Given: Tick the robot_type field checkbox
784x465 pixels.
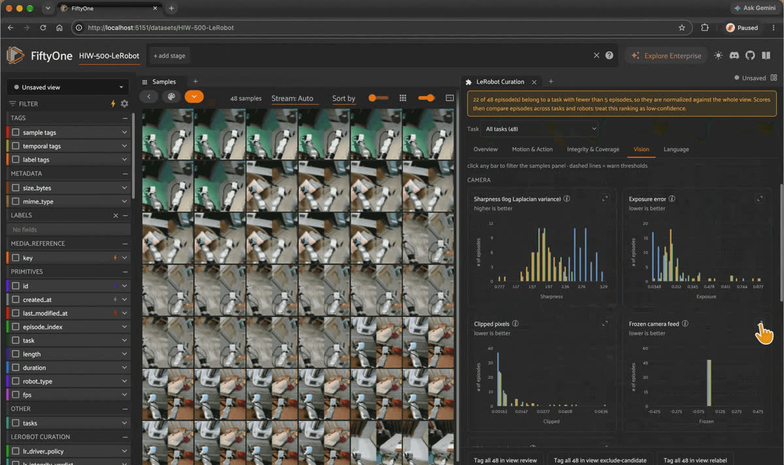Looking at the screenshot, I should tap(16, 382).
